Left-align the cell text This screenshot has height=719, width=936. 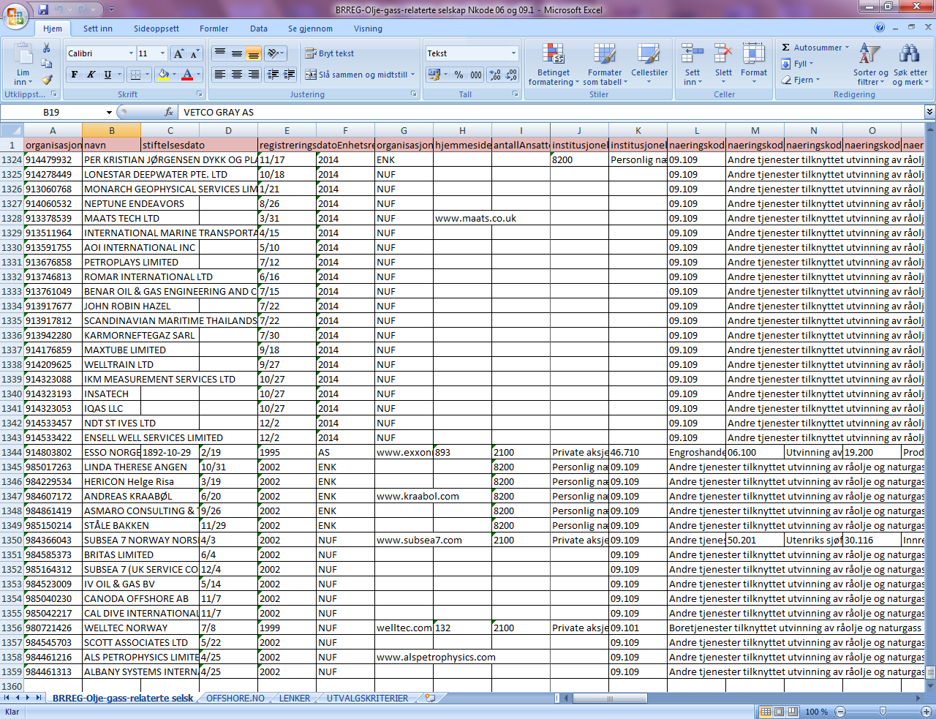[219, 75]
